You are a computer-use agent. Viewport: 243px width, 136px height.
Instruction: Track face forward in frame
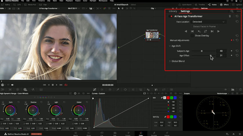(x=218, y=31)
